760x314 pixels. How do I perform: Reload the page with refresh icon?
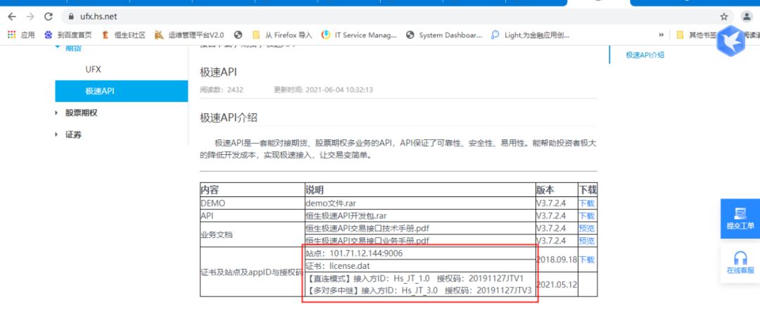(48, 16)
